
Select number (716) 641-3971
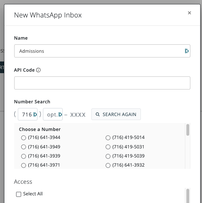tap(23, 165)
